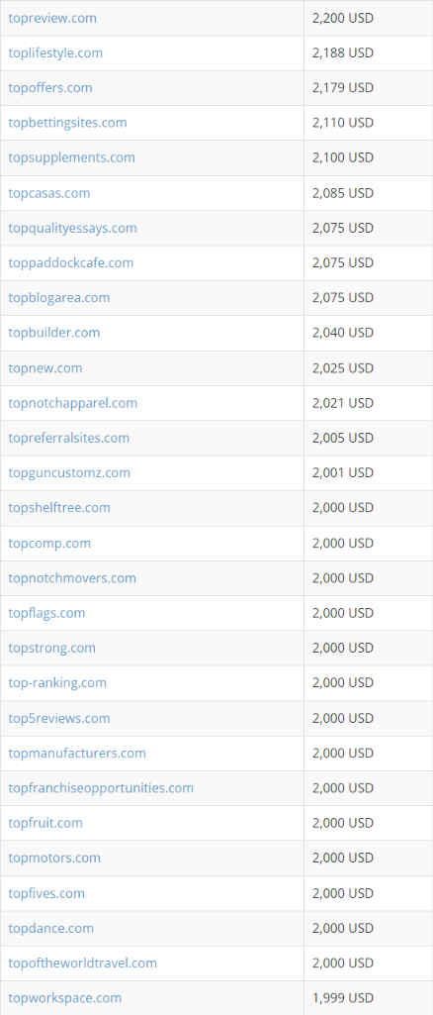The image size is (433, 1015).
Task: Select topbettingsites.com domain link
Action: click(68, 123)
